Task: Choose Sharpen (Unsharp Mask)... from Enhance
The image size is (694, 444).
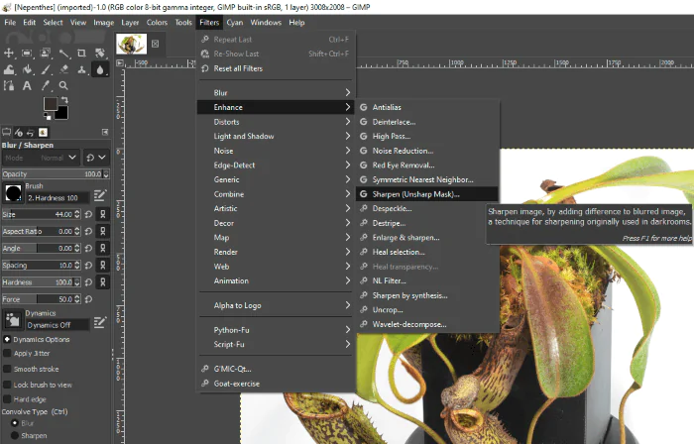Action: pos(427,194)
